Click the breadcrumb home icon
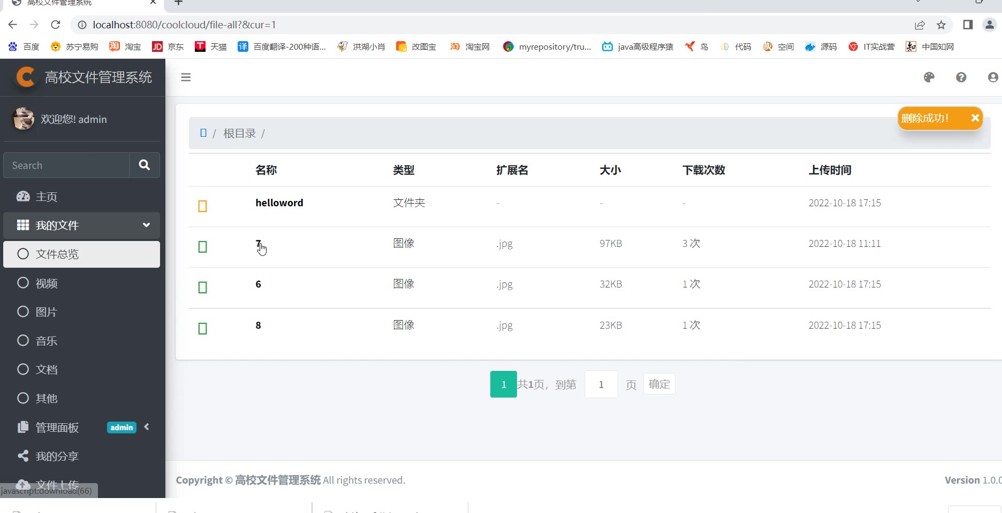 tap(203, 133)
